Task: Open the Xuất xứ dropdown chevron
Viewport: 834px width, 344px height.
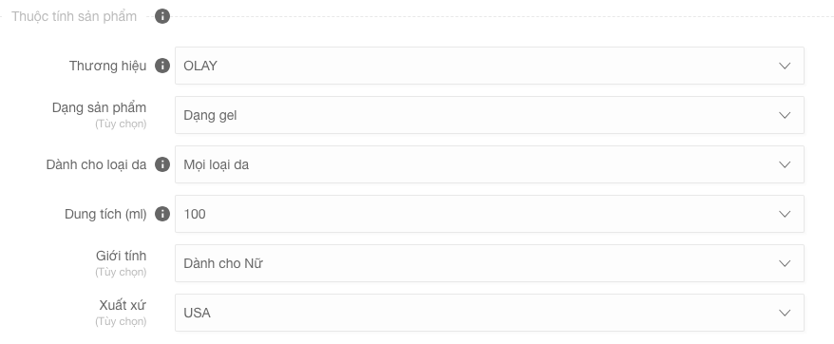Action: tap(785, 313)
